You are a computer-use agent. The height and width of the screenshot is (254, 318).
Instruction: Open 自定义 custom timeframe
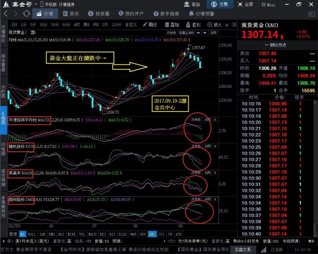[131, 25]
